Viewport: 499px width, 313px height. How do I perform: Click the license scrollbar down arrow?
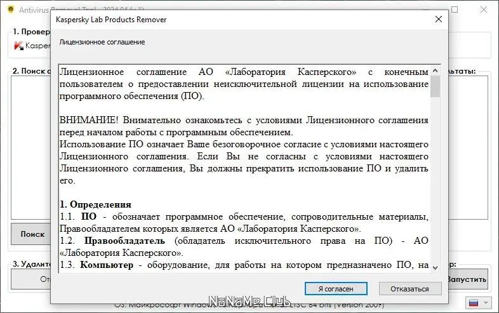pos(435,267)
